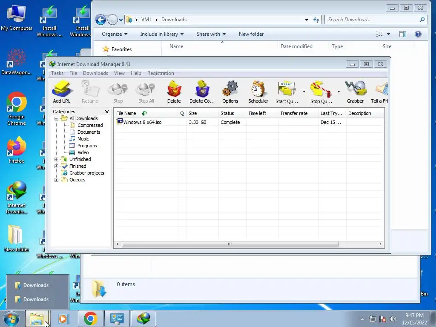Image resolution: width=436 pixels, height=327 pixels.
Task: Open the File menu in IDM
Action: (73, 73)
